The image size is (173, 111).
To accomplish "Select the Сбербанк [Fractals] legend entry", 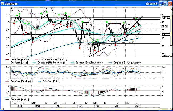I will pyautogui.click(x=18, y=60).
